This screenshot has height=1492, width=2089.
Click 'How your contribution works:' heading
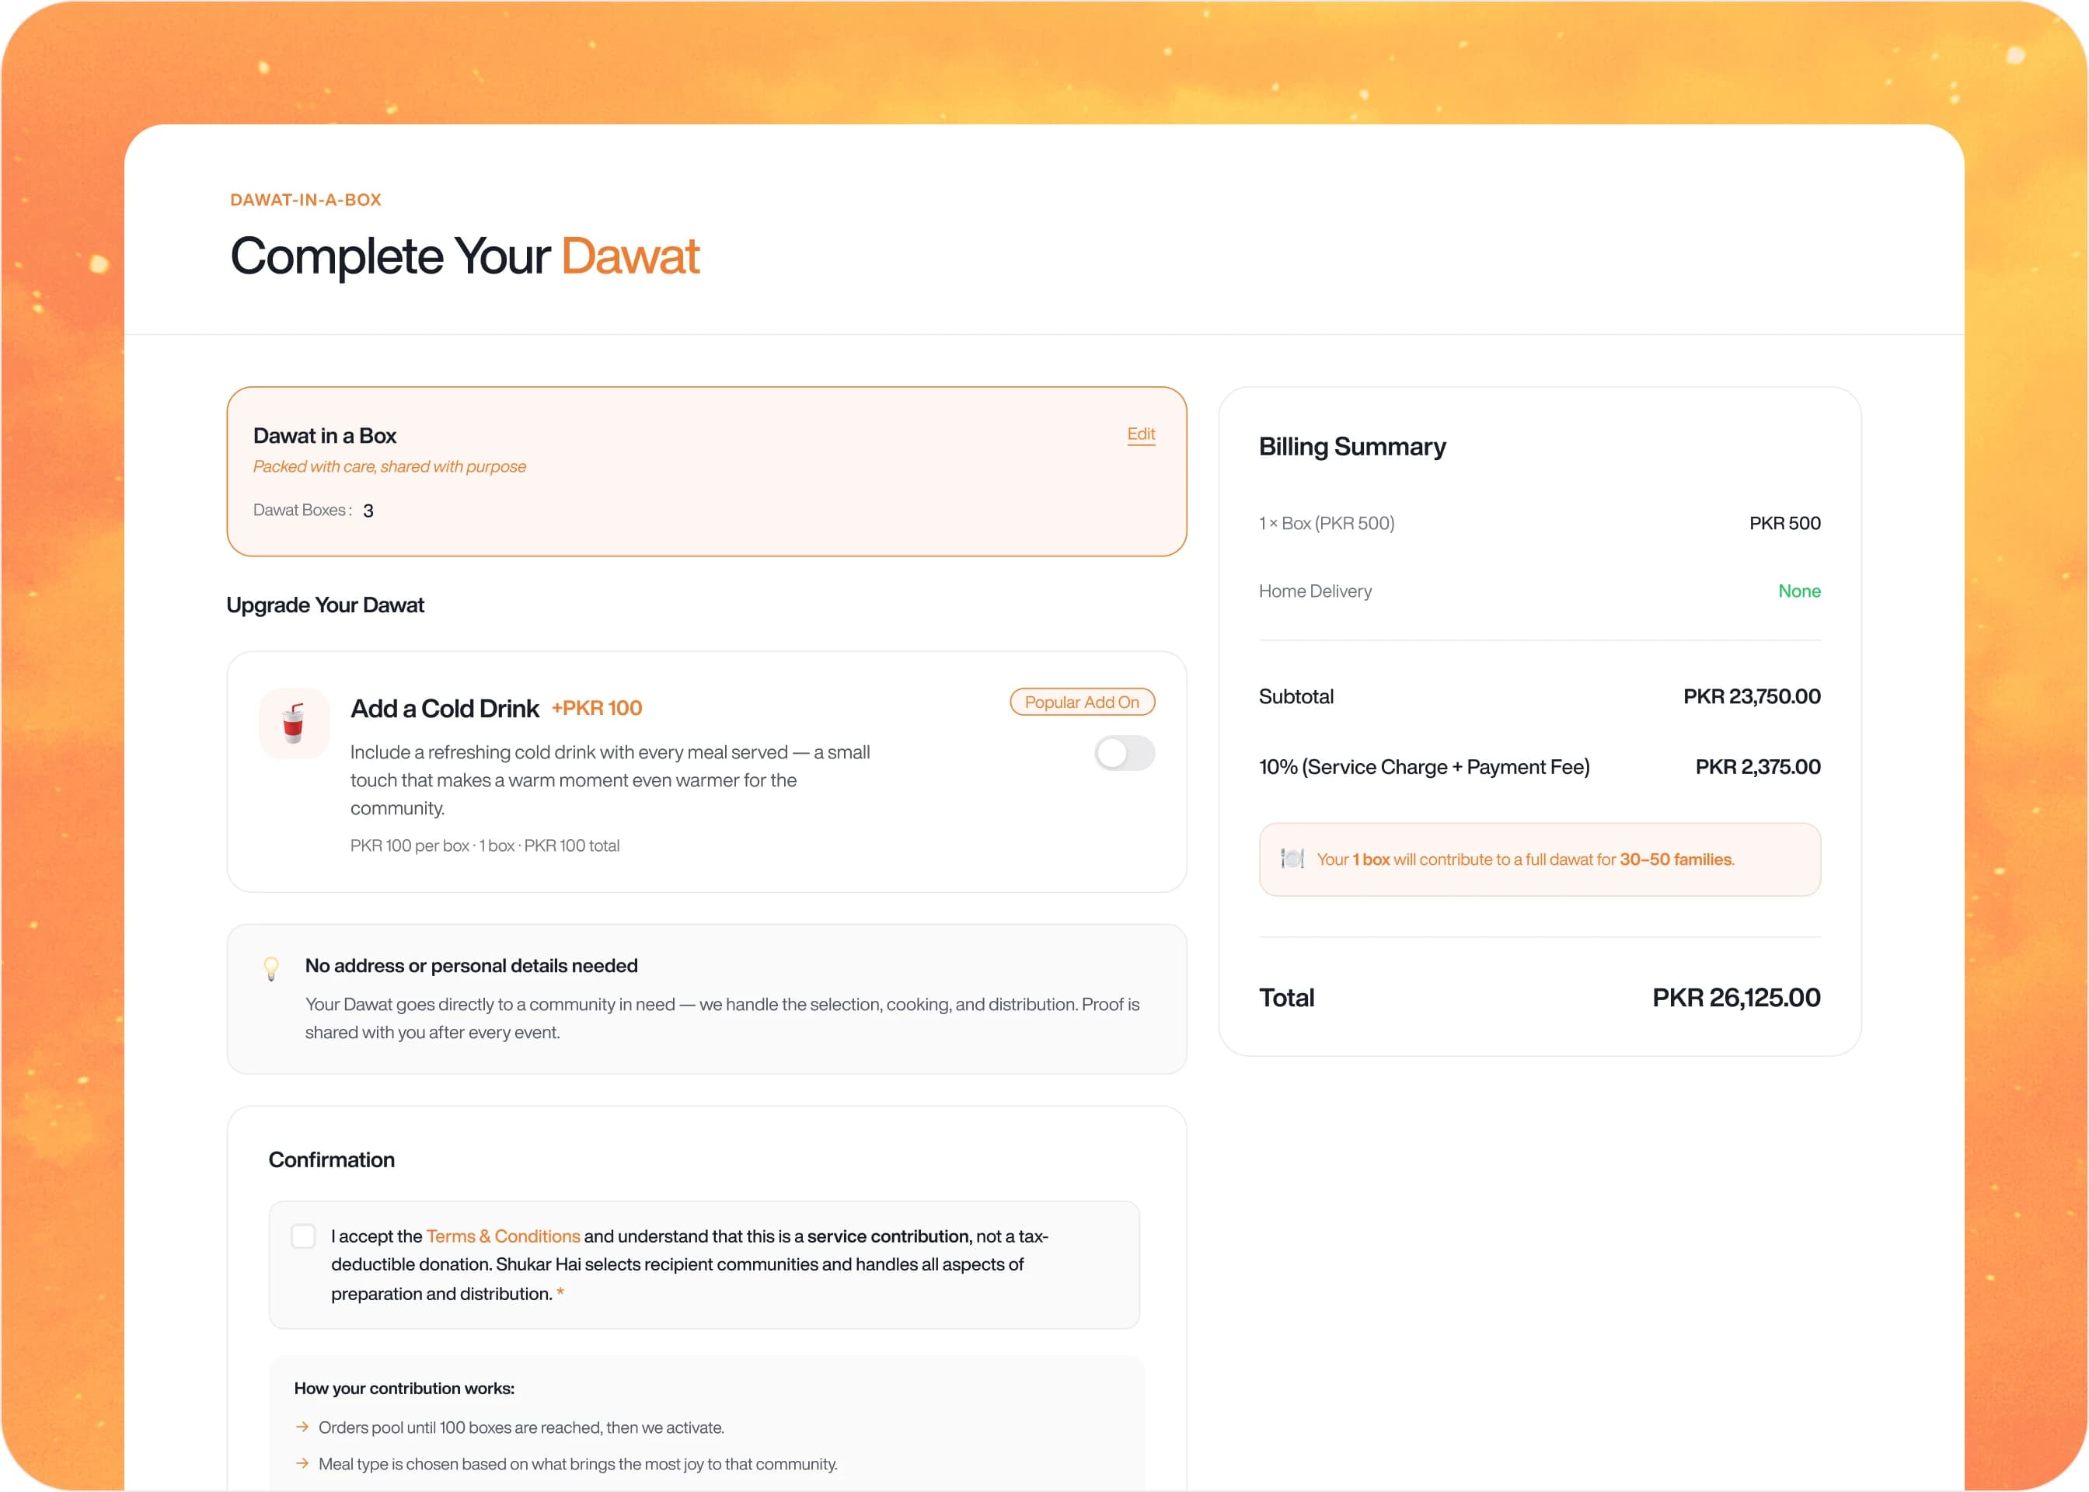pyautogui.click(x=404, y=1388)
